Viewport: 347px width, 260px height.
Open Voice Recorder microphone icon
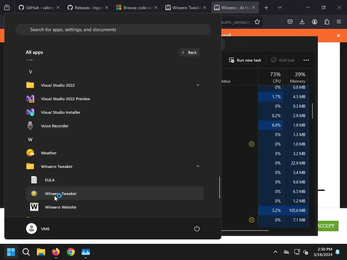(30, 126)
